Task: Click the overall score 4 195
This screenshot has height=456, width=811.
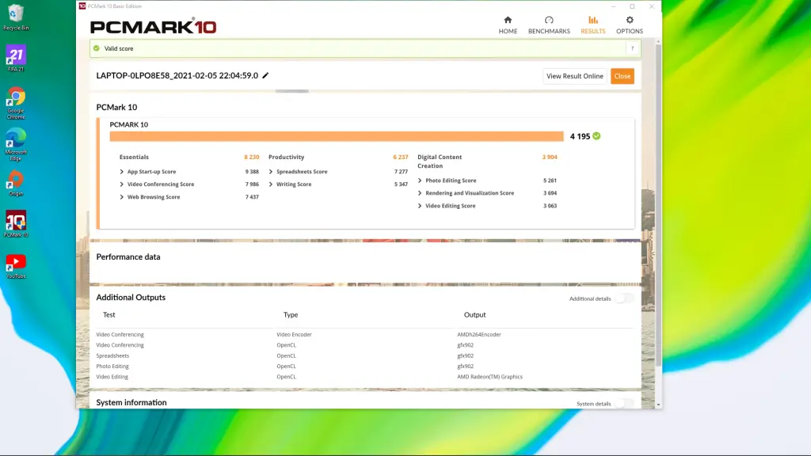Action: (580, 136)
